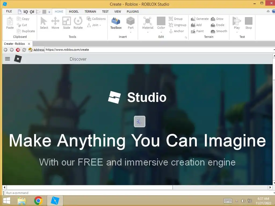
Task: Open the Toolbox
Action: click(116, 23)
